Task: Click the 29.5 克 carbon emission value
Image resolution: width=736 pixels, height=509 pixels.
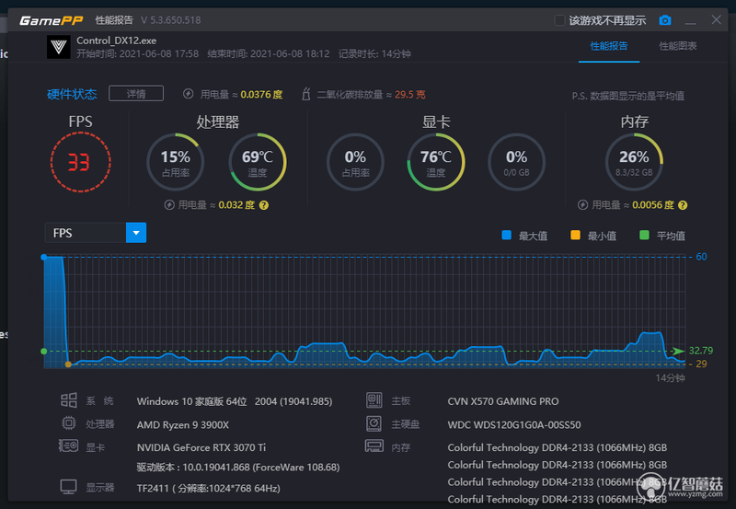Action: point(409,95)
